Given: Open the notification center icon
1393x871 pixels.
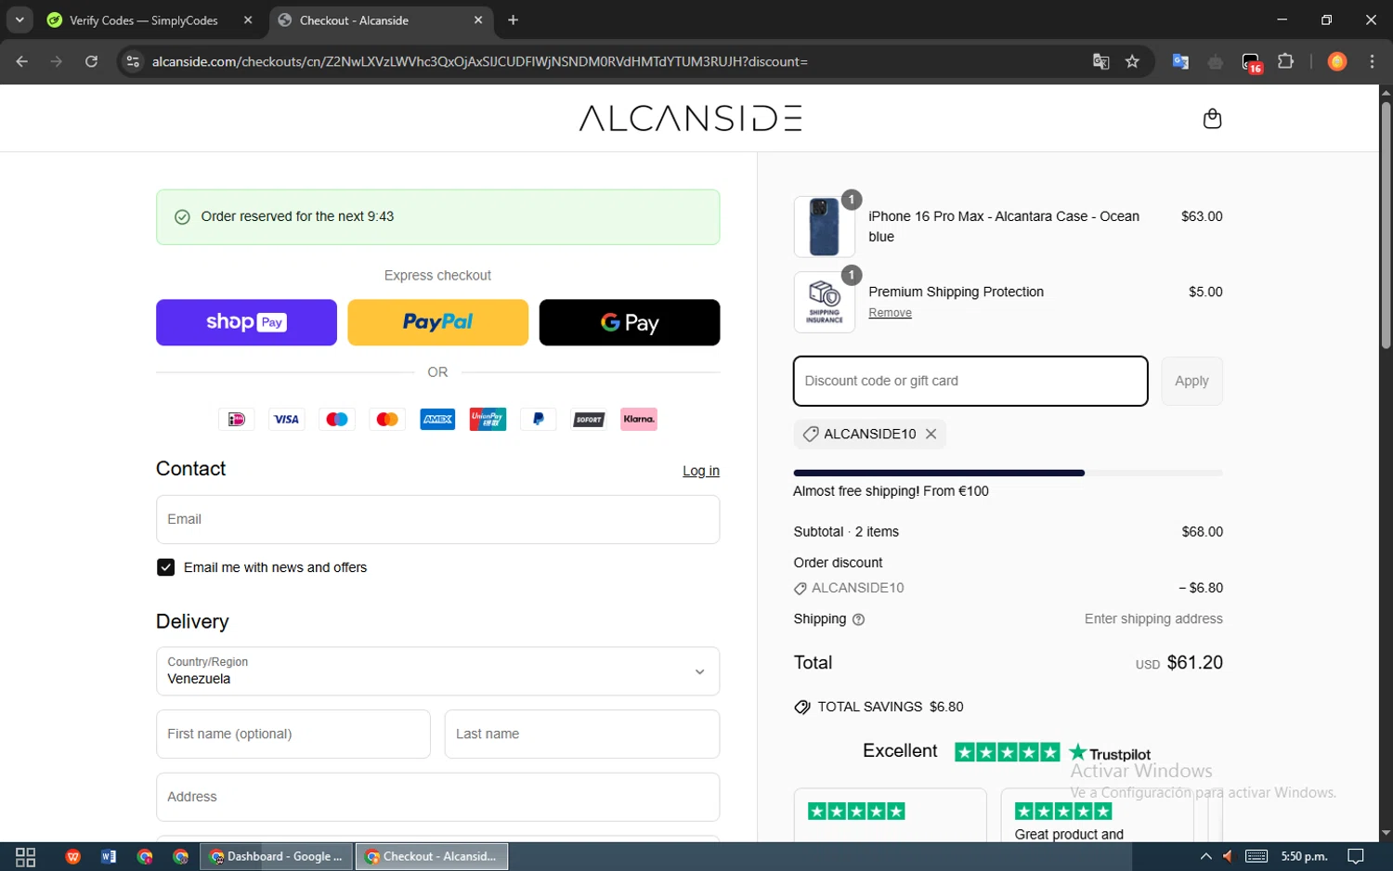Looking at the screenshot, I should click(x=1356, y=856).
